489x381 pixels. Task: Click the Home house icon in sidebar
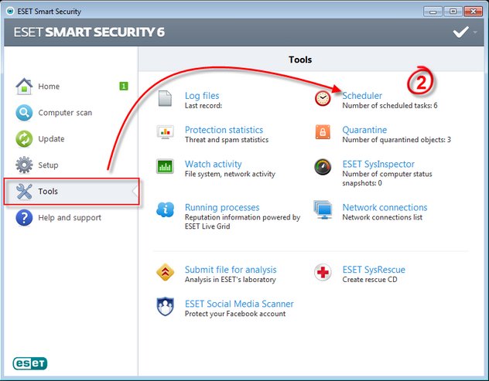click(24, 87)
